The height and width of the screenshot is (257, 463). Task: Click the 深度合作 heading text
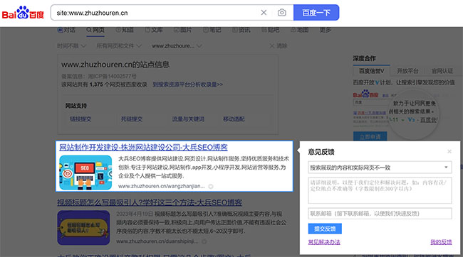click(365, 58)
